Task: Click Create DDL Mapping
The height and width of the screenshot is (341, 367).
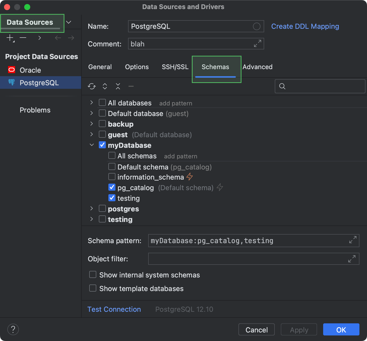Action: click(x=305, y=26)
